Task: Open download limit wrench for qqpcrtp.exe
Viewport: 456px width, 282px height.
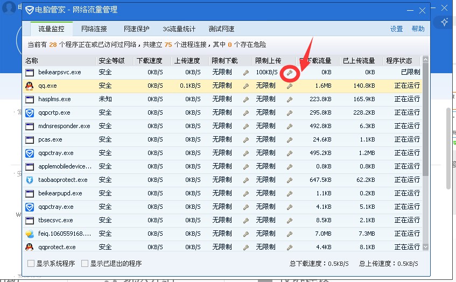Action: coord(245,113)
